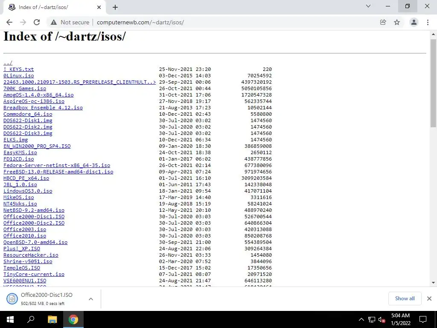The image size is (437, 328).
Task: Open the parent directory ../ link
Action: point(8,63)
